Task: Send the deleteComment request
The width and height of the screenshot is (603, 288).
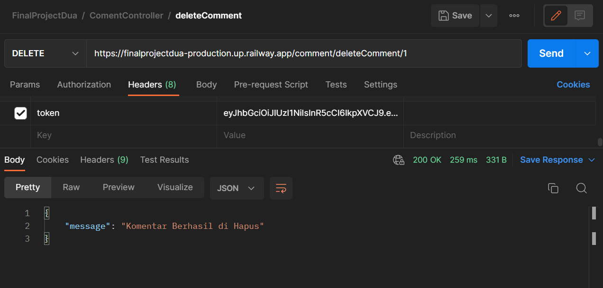Action: tap(551, 53)
